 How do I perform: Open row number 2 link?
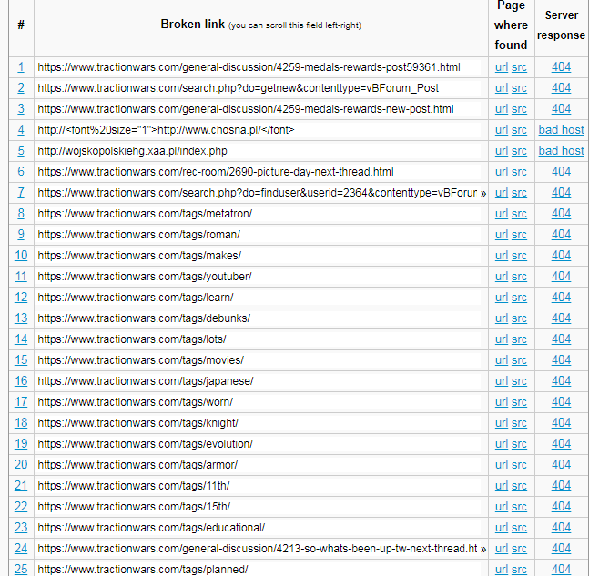(x=21, y=88)
